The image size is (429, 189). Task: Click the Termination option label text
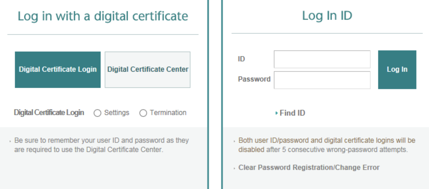168,113
